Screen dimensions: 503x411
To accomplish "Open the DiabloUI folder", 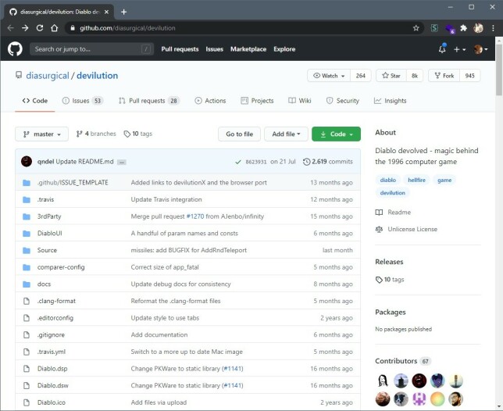I will [50, 234].
